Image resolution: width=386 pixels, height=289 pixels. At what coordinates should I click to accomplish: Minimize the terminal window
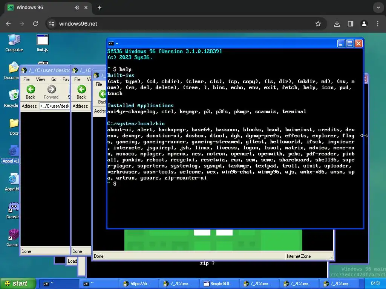pos(341,44)
